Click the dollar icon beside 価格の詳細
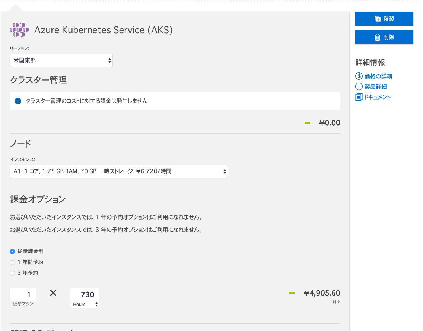 tap(359, 76)
